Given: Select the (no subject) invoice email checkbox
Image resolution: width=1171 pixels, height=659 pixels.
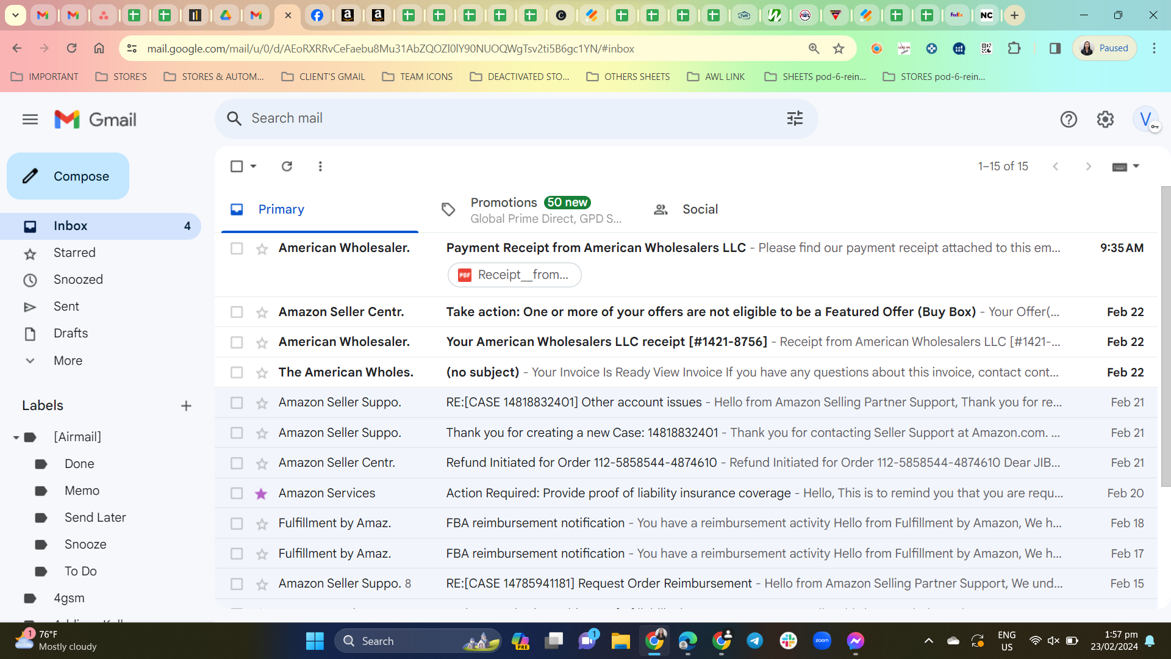Looking at the screenshot, I should pos(237,373).
